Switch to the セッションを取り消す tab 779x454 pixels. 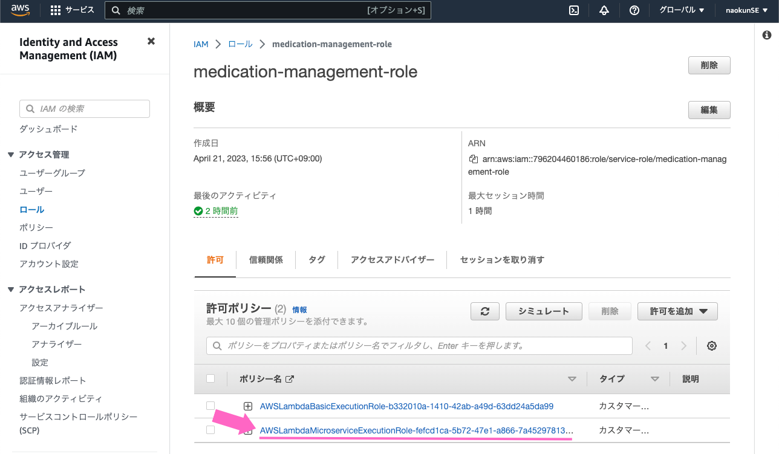502,260
